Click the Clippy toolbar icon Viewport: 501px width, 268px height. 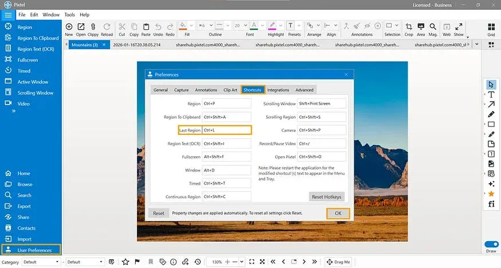pyautogui.click(x=93, y=29)
